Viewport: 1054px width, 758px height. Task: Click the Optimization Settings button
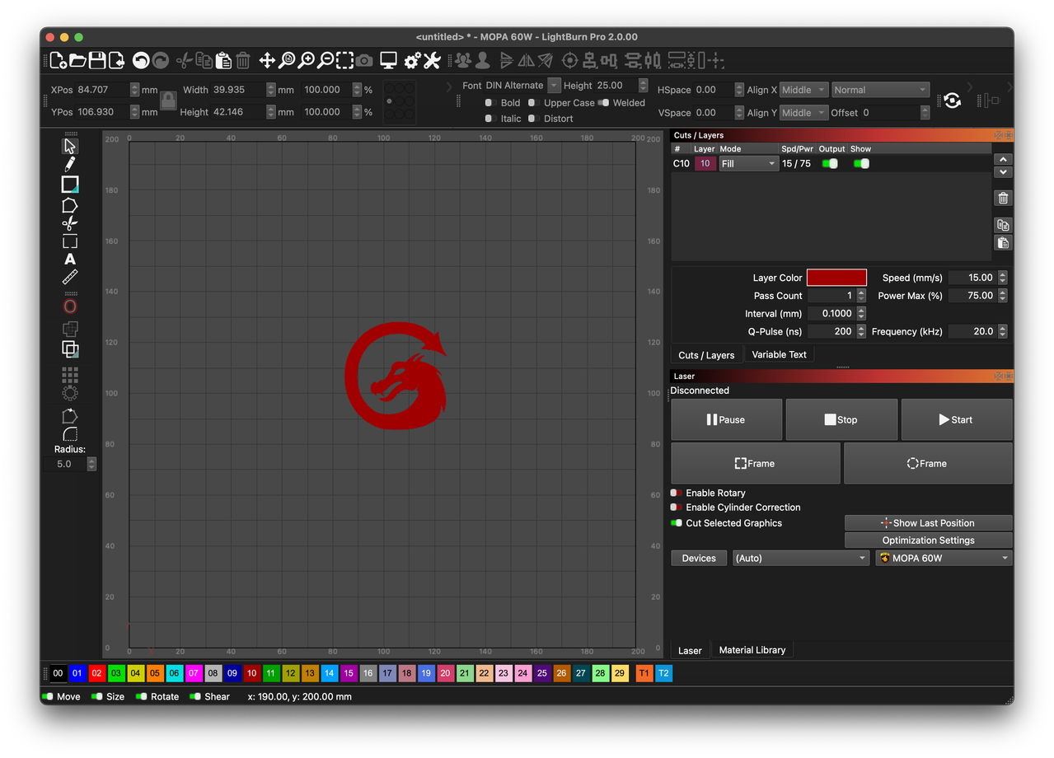[x=928, y=540]
